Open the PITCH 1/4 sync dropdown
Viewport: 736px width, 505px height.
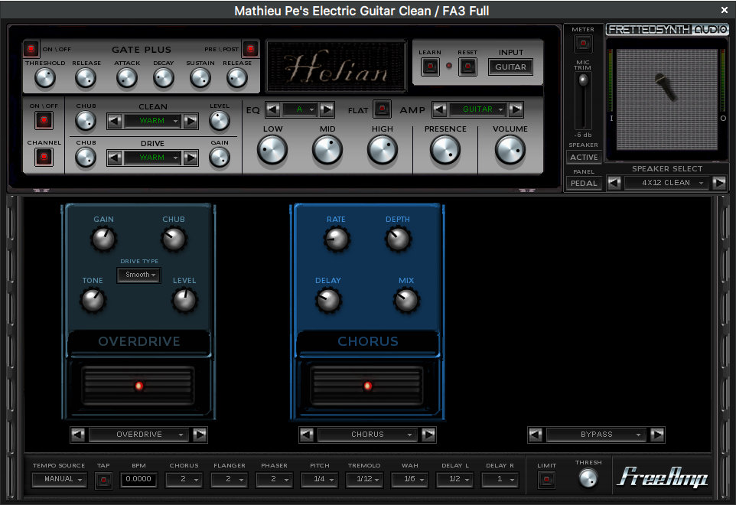(320, 480)
